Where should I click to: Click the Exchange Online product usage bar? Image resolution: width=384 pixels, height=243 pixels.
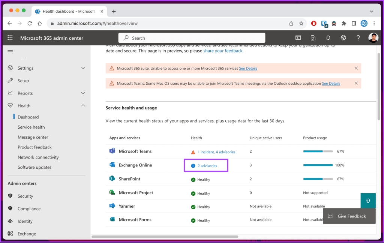pos(318,165)
